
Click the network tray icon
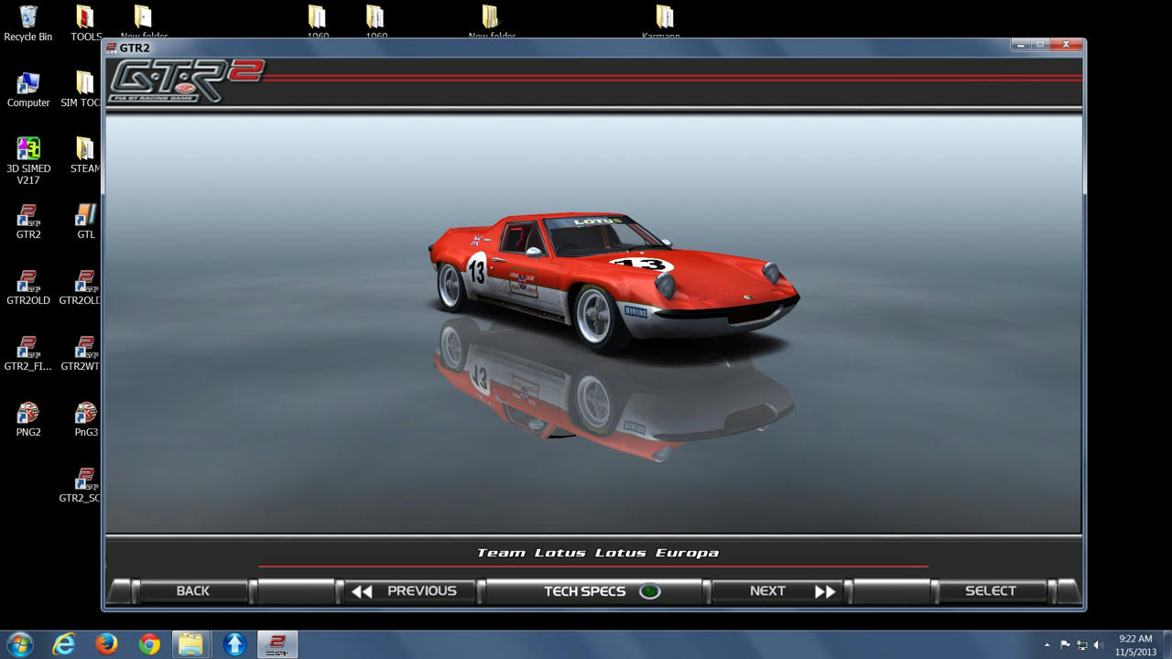click(x=1082, y=645)
